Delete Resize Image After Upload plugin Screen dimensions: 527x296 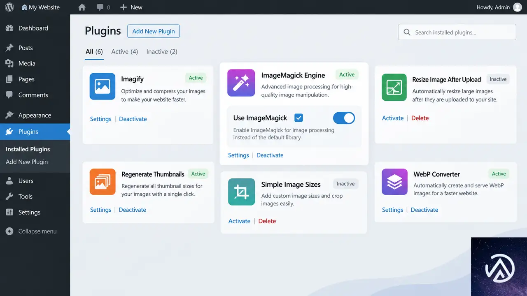point(420,118)
